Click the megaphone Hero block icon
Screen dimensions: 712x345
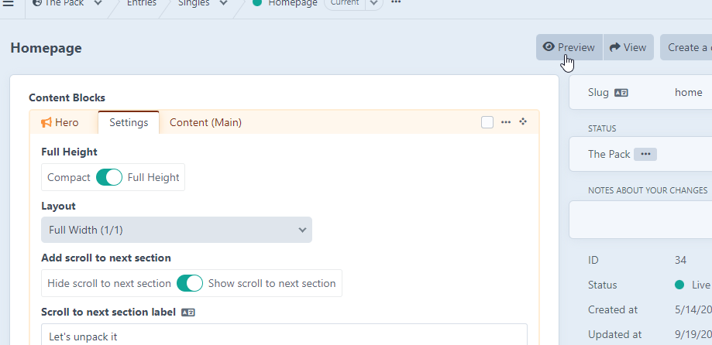[x=46, y=122]
